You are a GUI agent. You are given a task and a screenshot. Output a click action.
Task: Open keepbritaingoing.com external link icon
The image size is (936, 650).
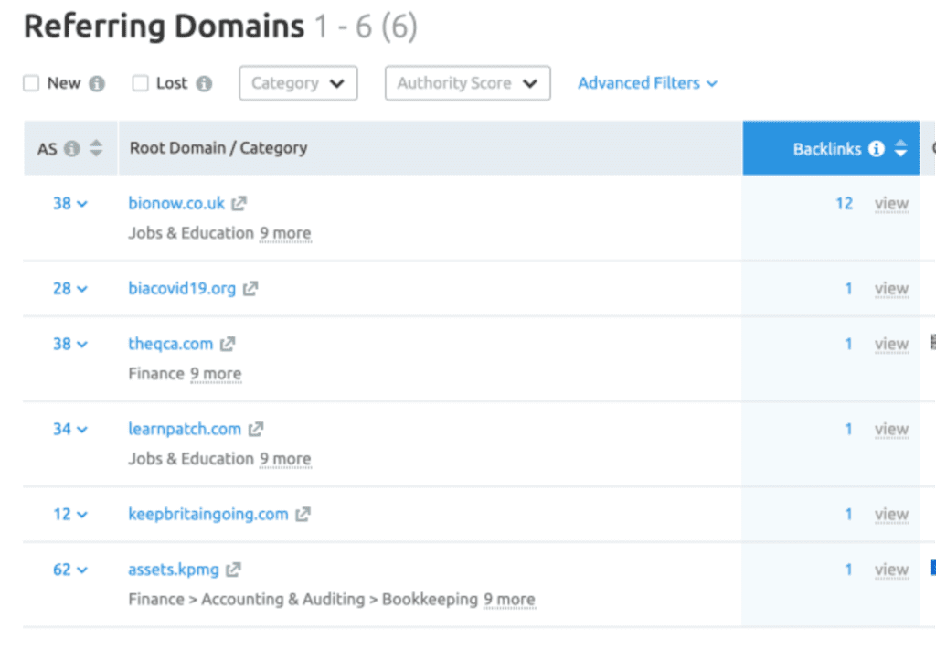pyautogui.click(x=303, y=515)
